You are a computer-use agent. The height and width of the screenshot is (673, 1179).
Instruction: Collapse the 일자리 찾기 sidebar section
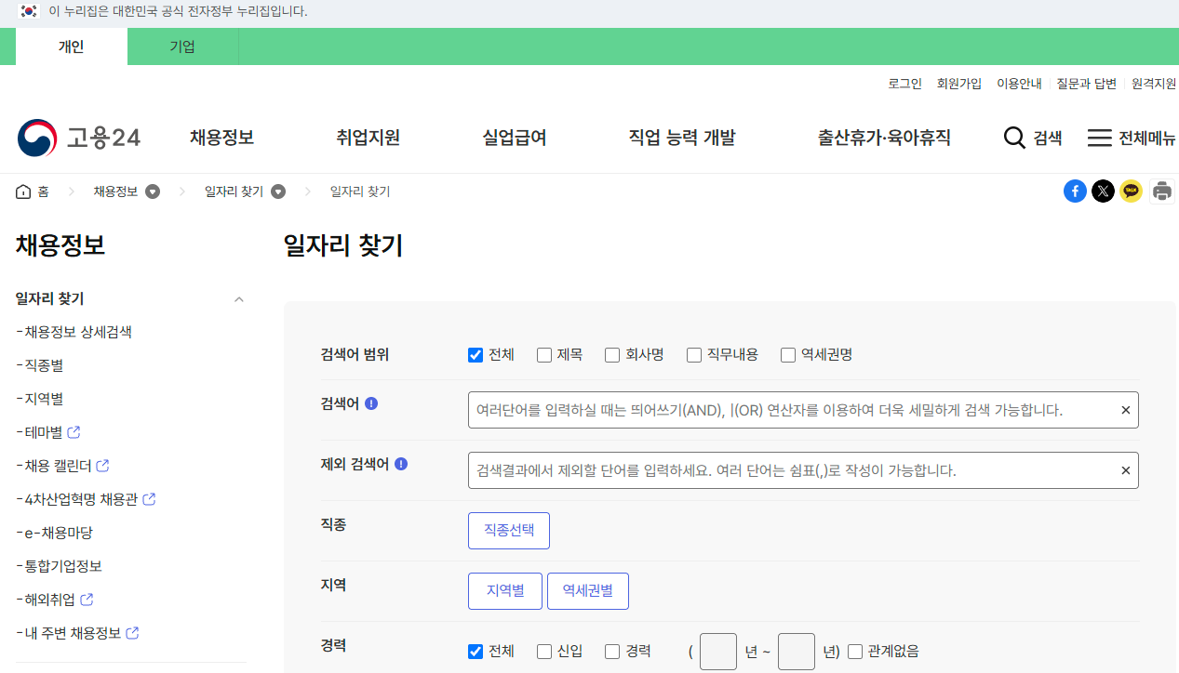tap(238, 299)
